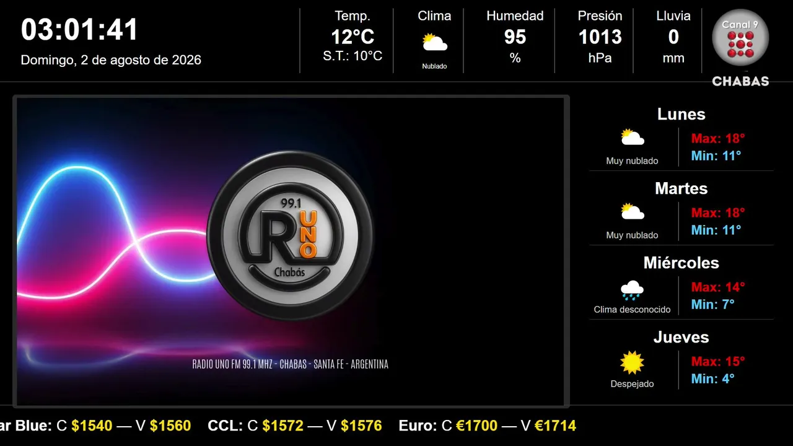
Task: Click the CCL sell price $1576
Action: click(x=361, y=426)
